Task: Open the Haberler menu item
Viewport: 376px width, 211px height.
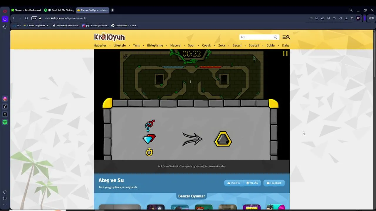Action: (x=100, y=45)
